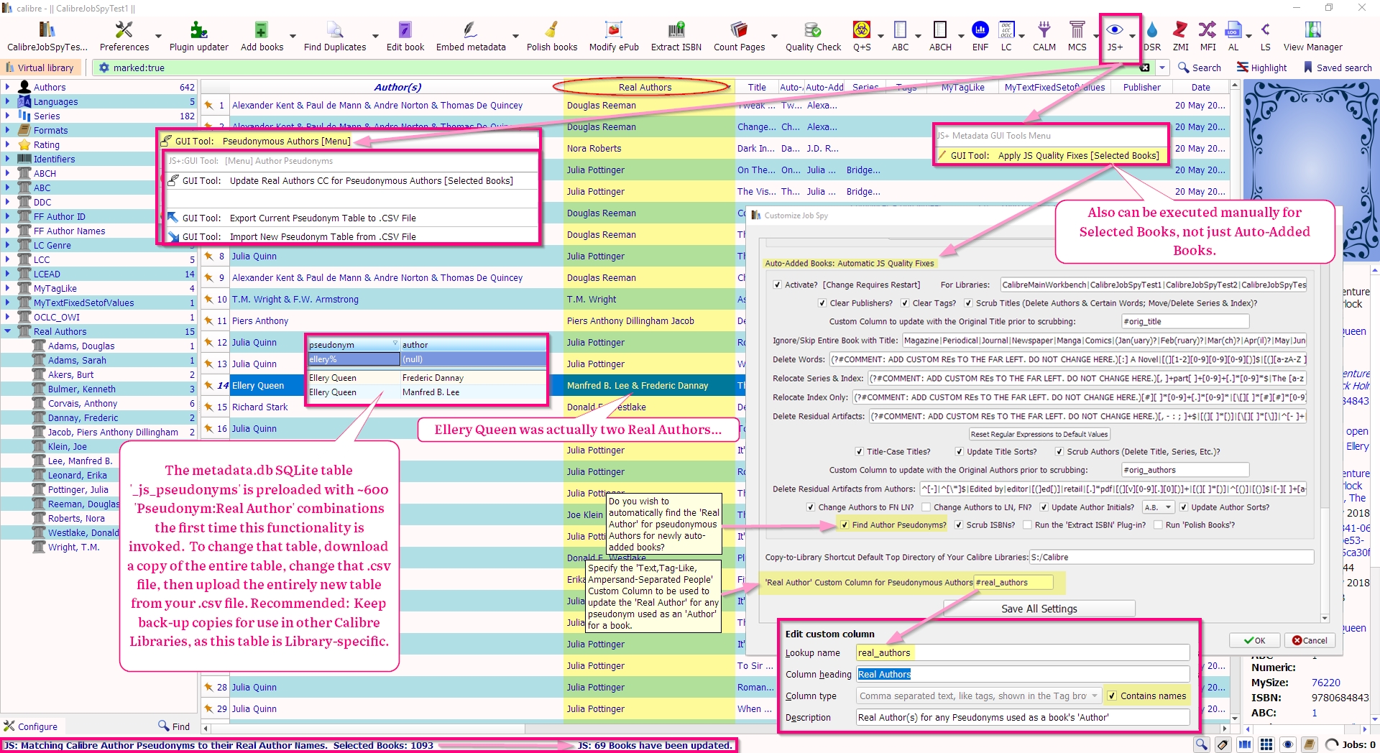Open the JS+ dropdown arrow

point(1132,36)
